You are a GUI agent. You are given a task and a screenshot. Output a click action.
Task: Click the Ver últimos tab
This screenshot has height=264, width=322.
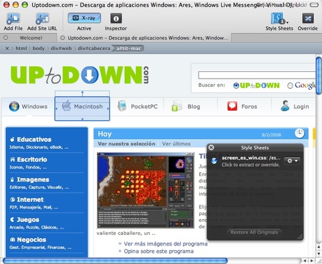(176, 144)
